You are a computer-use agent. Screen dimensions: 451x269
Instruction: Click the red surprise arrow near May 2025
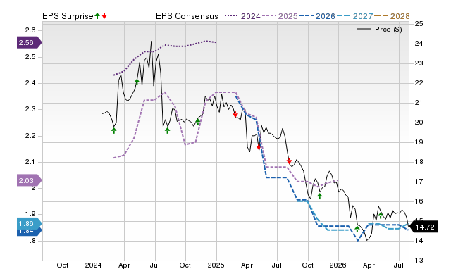pos(259,147)
